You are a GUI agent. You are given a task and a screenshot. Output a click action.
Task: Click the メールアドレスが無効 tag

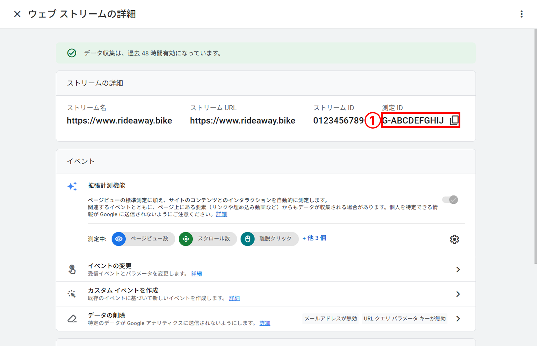coord(330,318)
